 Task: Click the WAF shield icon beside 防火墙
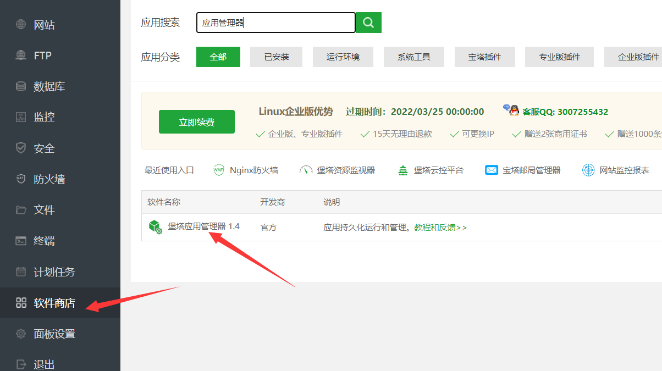click(x=21, y=179)
